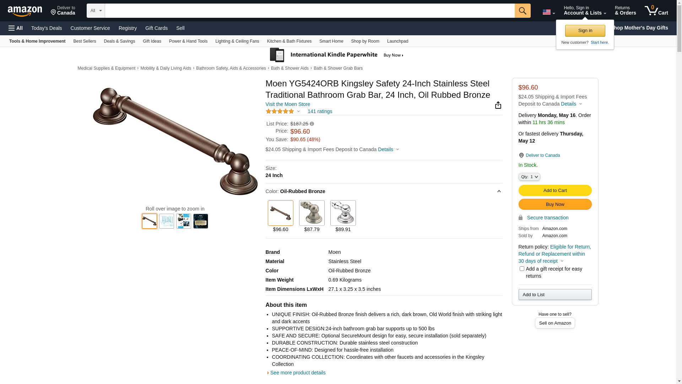The width and height of the screenshot is (682, 384).
Task: Collapse the Color options expander arrow
Action: 499,191
